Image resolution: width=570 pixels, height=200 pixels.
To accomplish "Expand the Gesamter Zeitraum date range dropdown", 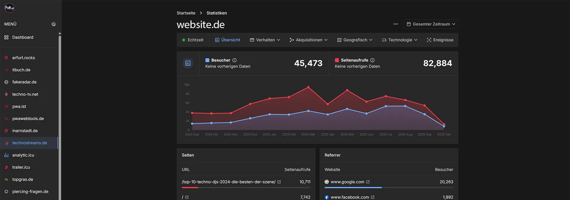I will (430, 24).
